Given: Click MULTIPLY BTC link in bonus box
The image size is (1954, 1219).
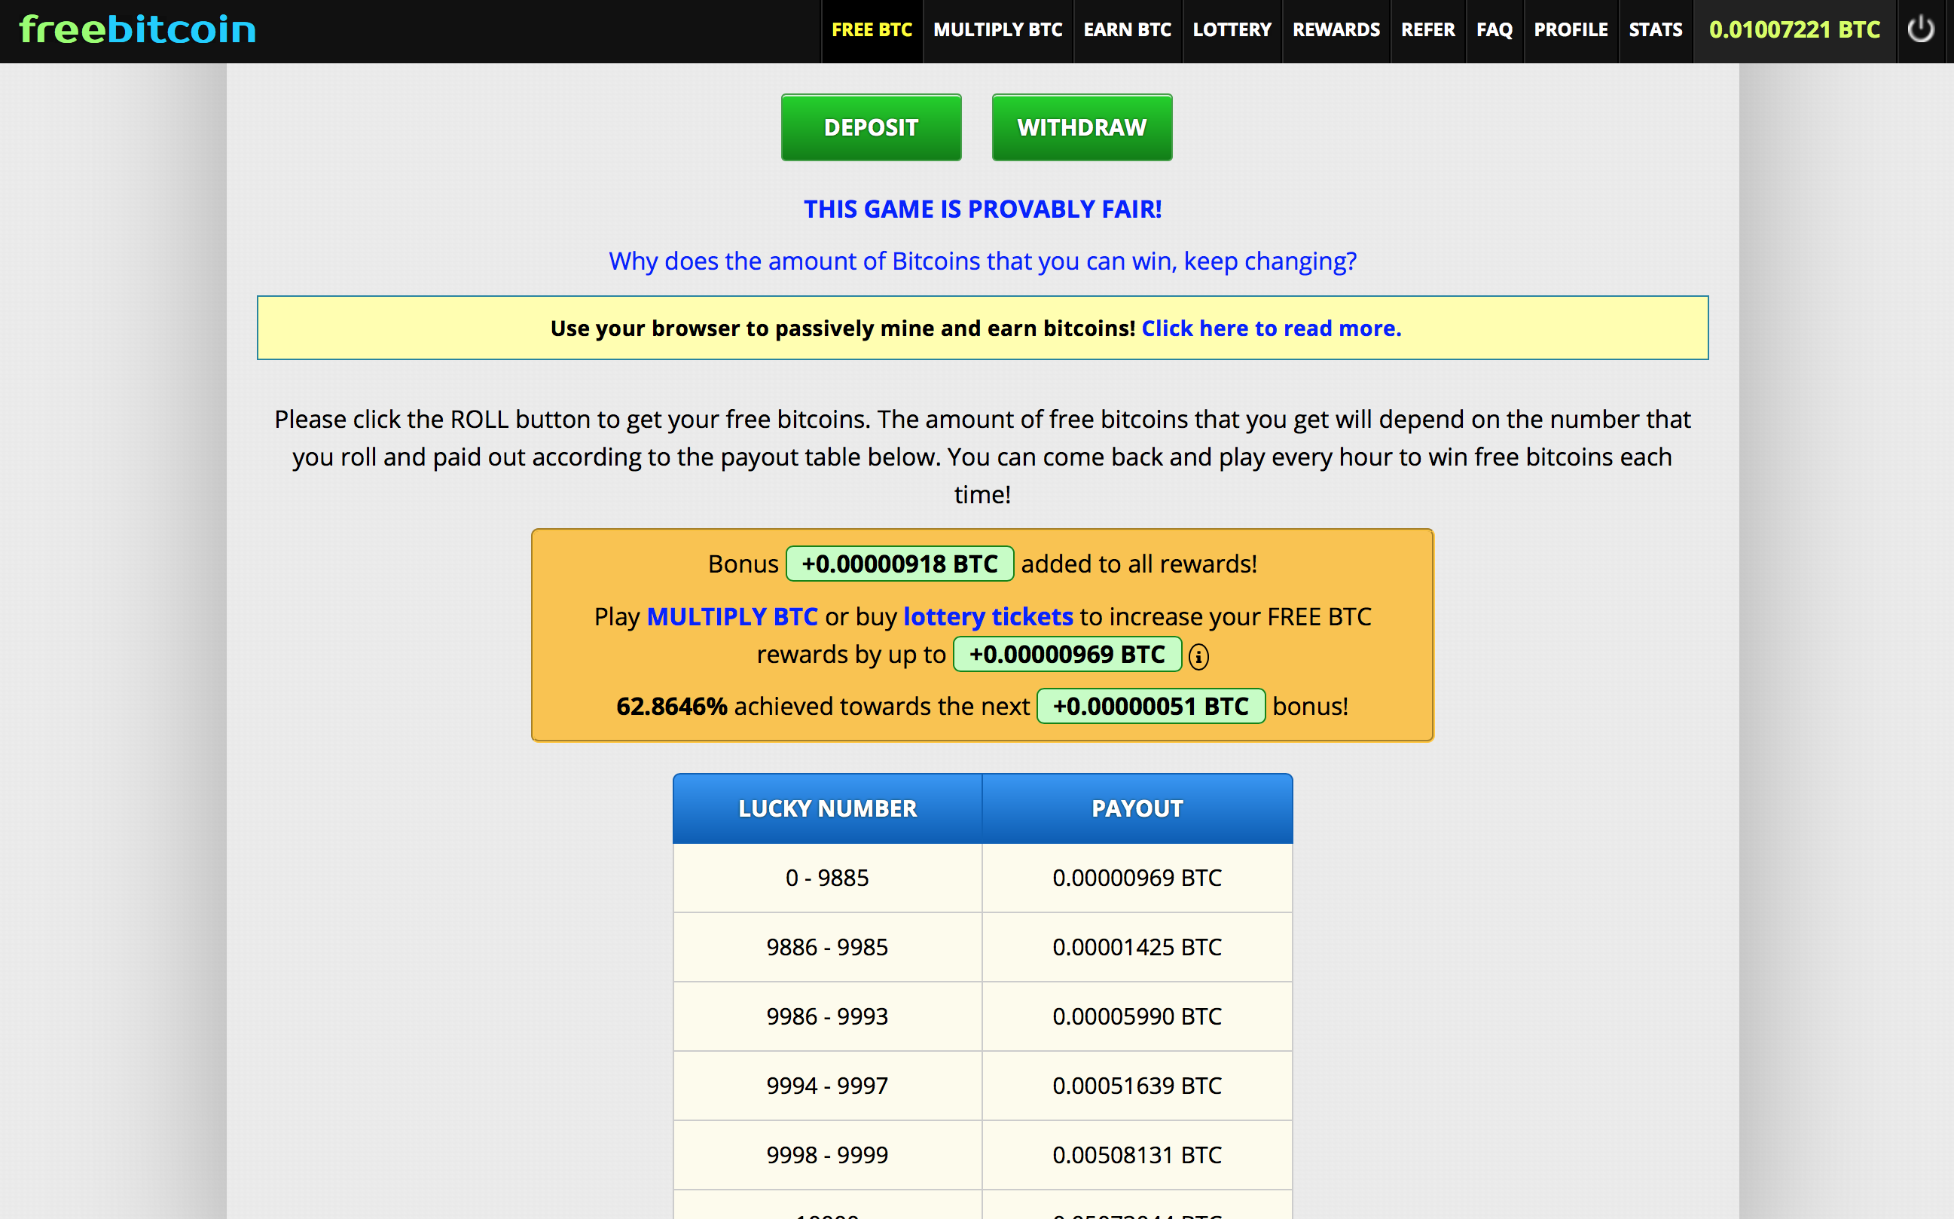Looking at the screenshot, I should point(731,617).
